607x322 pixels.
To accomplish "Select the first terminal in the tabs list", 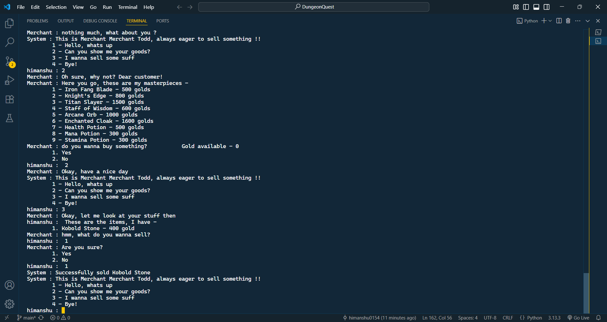I will point(598,32).
